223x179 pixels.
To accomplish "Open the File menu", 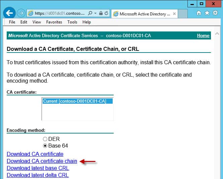I will point(12,22).
